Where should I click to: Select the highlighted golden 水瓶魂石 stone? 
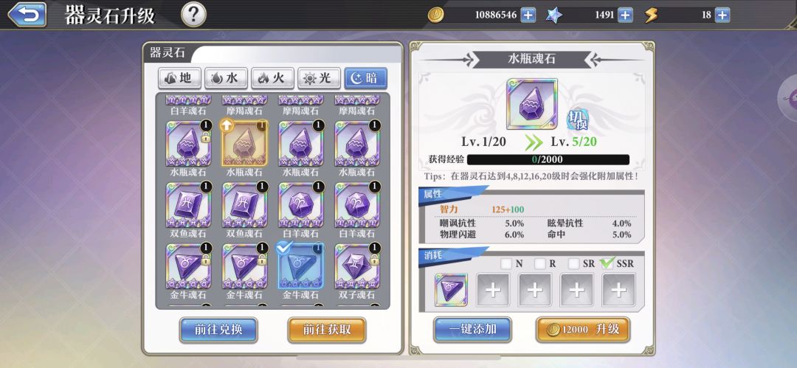[244, 144]
